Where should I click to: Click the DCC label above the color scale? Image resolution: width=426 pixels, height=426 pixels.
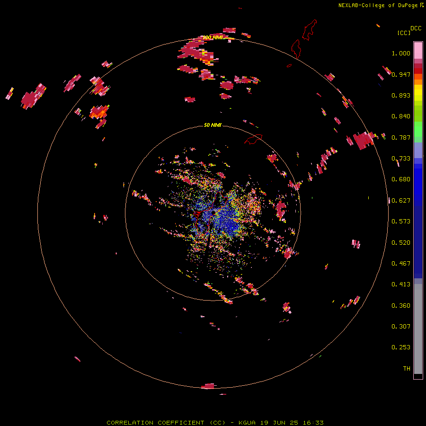(x=416, y=28)
